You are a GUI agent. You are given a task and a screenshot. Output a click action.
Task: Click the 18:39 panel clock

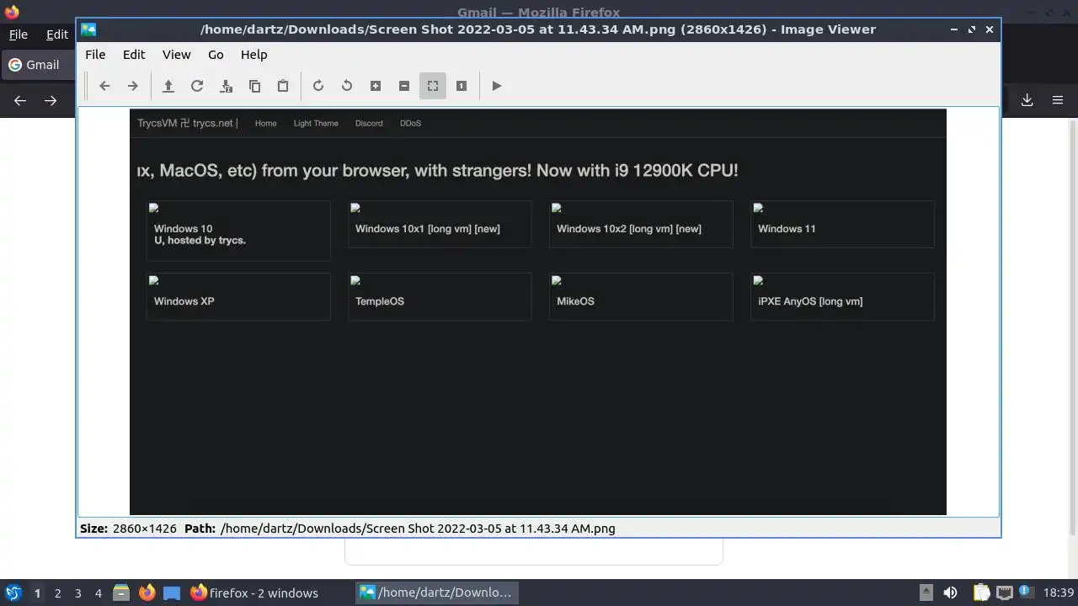click(x=1059, y=593)
